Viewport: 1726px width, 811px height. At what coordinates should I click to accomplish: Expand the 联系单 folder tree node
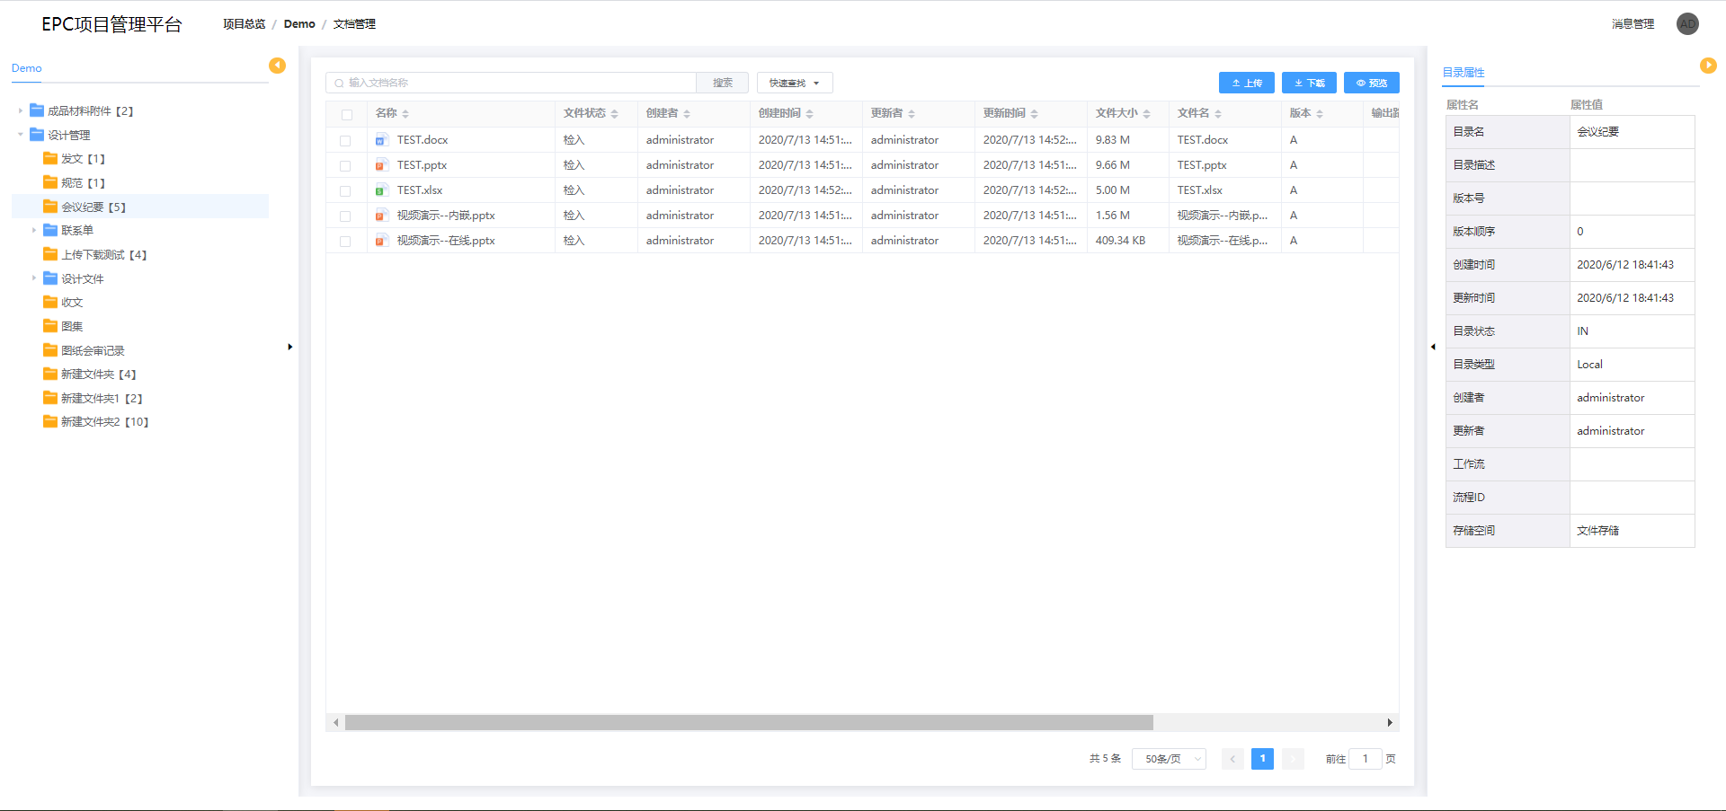34,231
